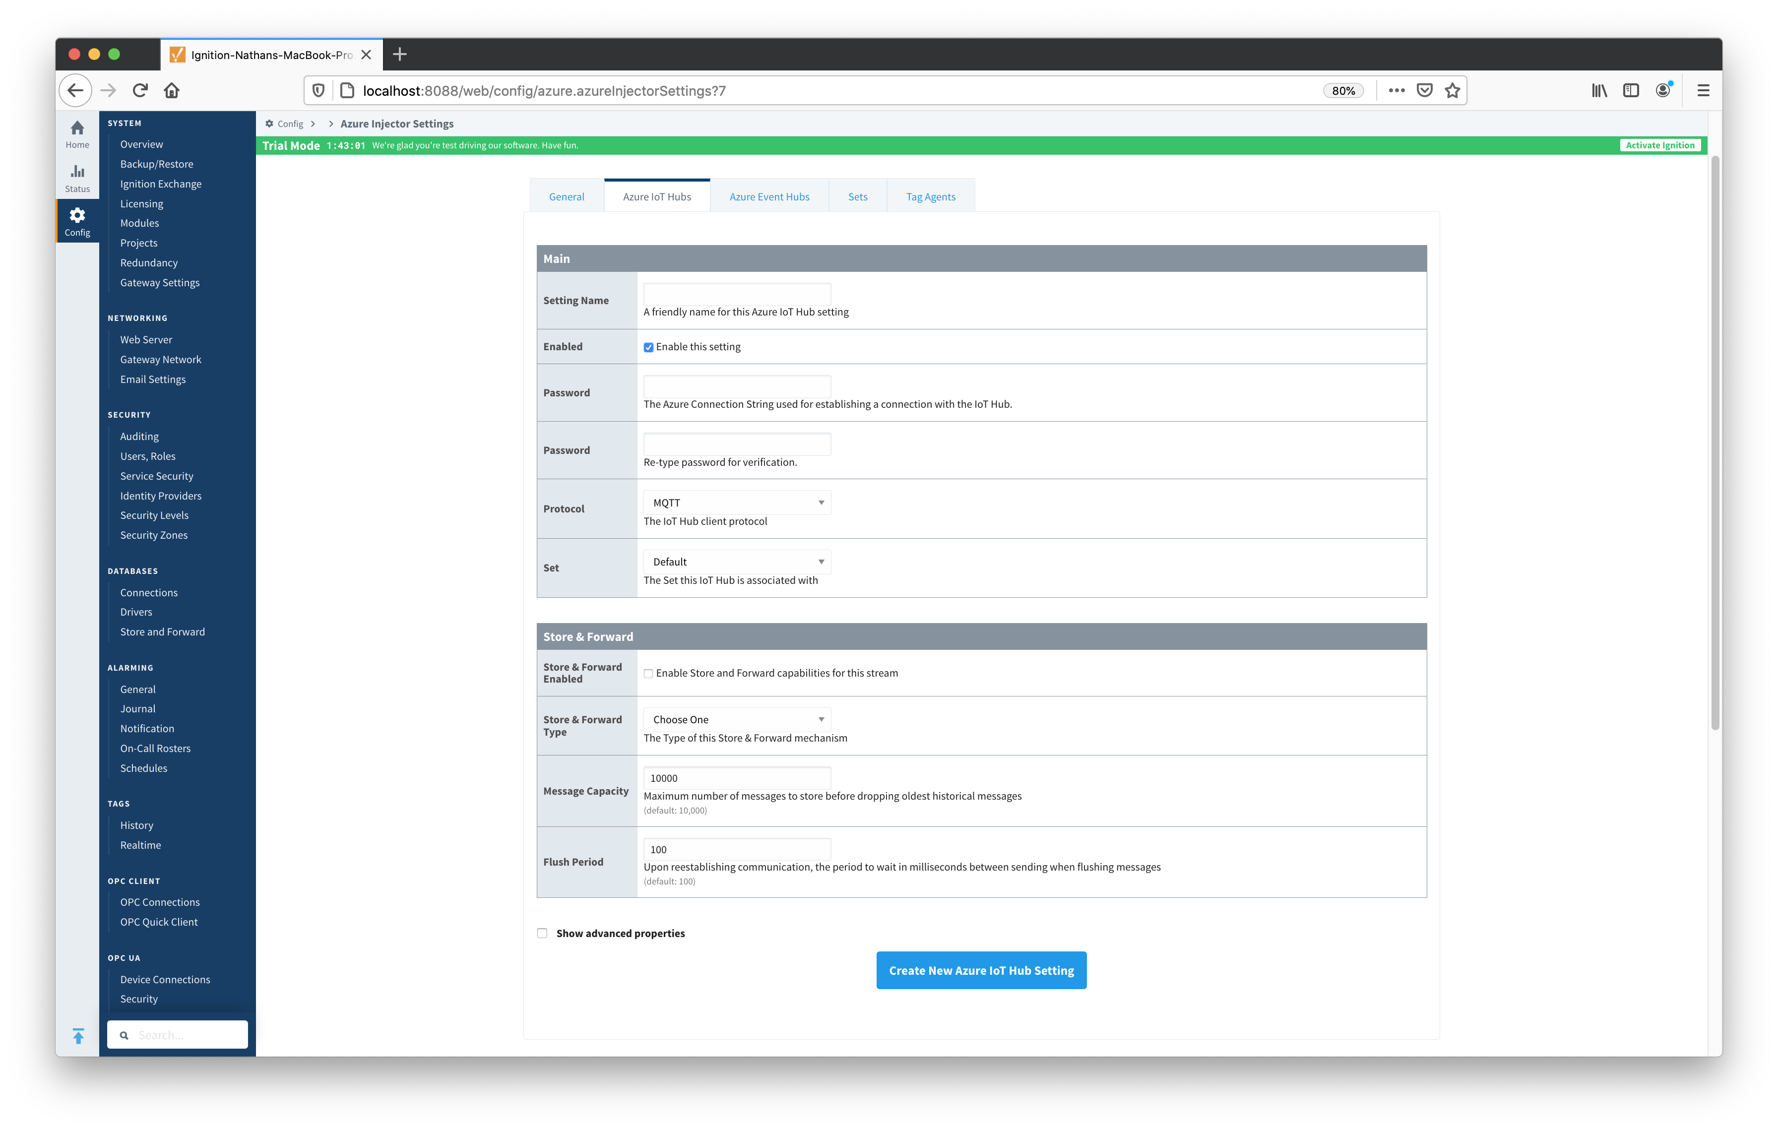The height and width of the screenshot is (1130, 1778).
Task: Switch to the Azure Event Hubs tab
Action: [768, 196]
